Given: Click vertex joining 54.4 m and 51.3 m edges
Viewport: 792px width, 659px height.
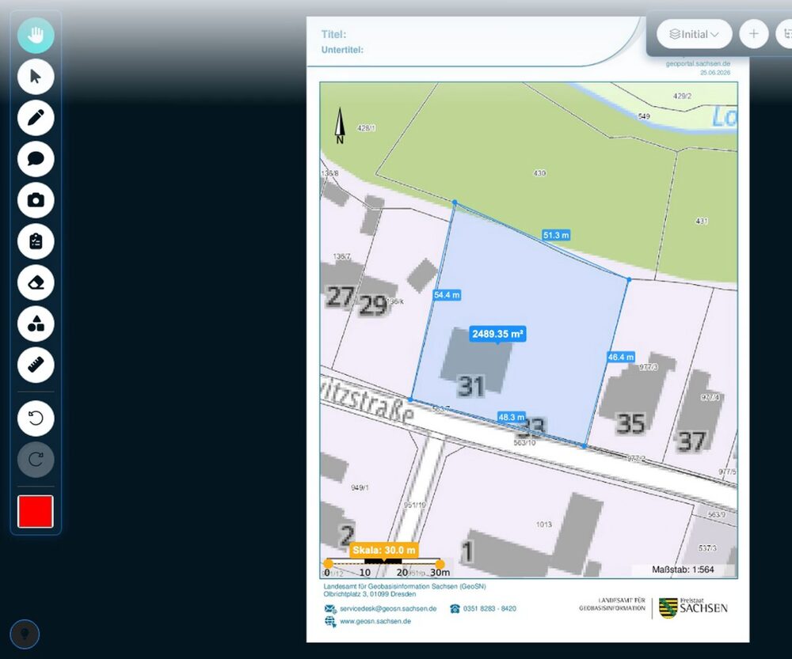Looking at the screenshot, I should coord(455,203).
